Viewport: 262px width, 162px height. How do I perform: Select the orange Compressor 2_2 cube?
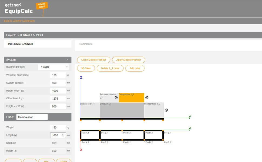pos(131,98)
